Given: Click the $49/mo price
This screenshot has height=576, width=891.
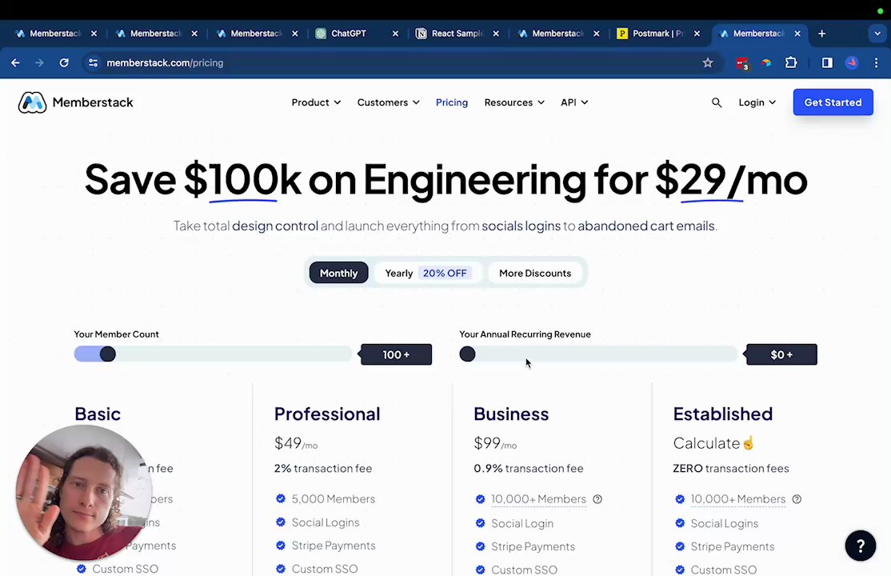Looking at the screenshot, I should [x=295, y=443].
